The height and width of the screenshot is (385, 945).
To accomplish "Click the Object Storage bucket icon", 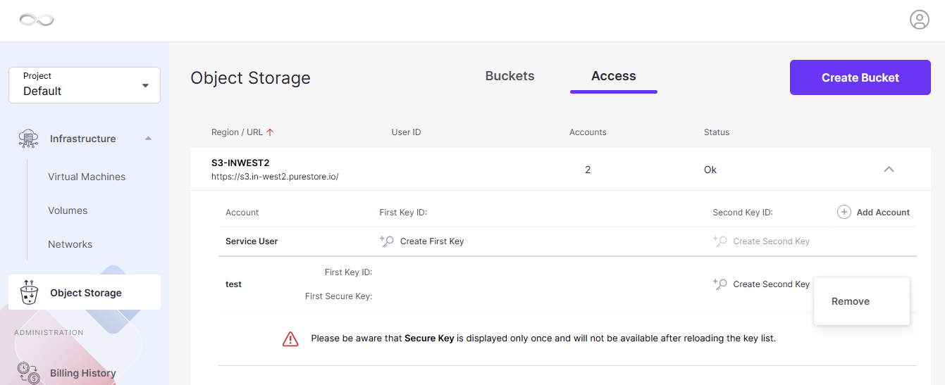I will click(x=29, y=292).
